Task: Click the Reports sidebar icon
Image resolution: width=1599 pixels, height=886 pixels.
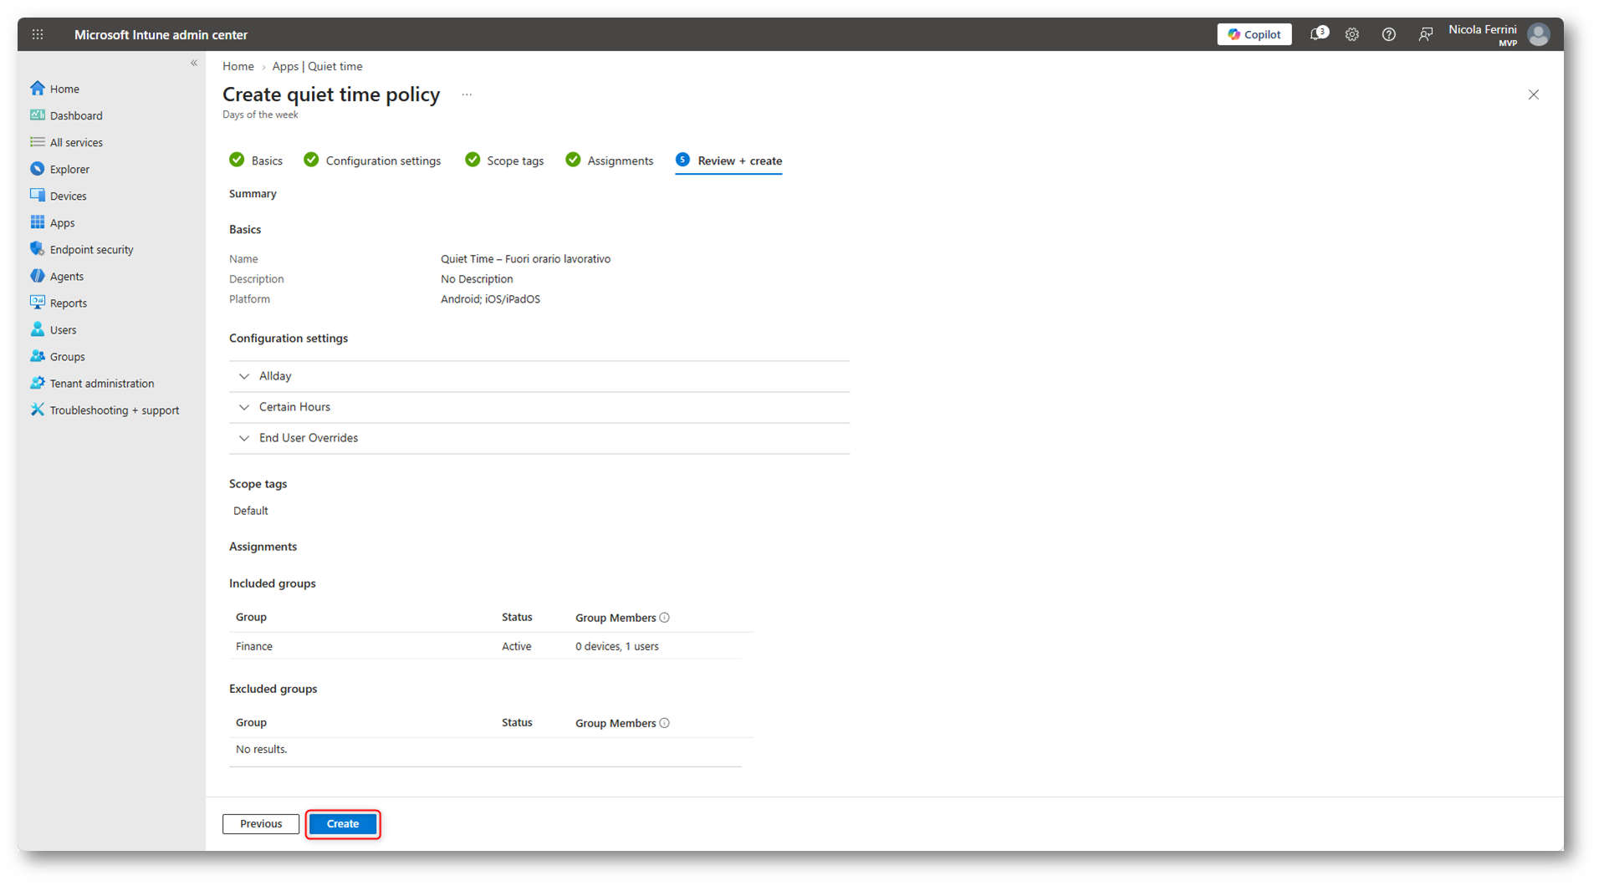Action: pos(38,302)
